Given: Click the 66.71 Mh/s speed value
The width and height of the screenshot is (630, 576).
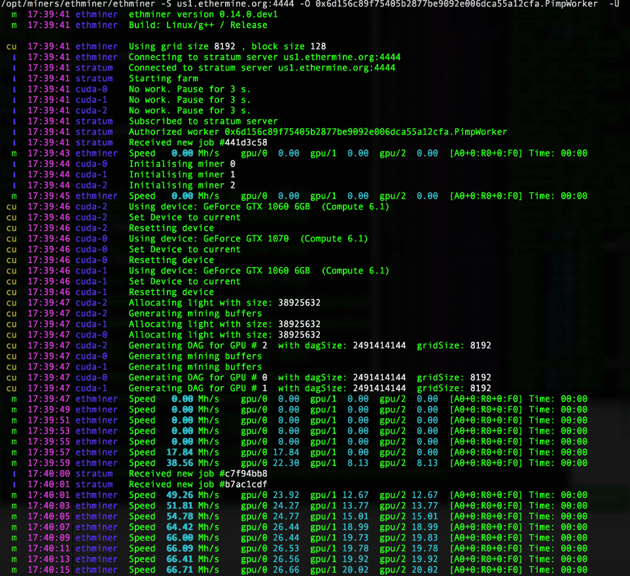Looking at the screenshot, I should pyautogui.click(x=180, y=570).
